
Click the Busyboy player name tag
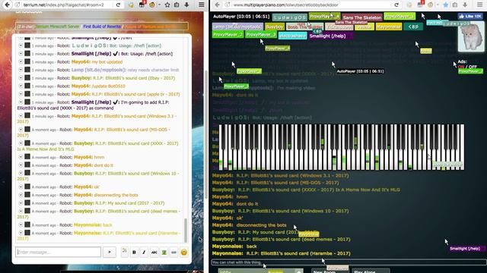click(x=275, y=27)
